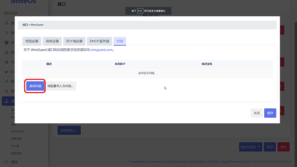
Task: Click the 描述 column header
Action: point(49,64)
